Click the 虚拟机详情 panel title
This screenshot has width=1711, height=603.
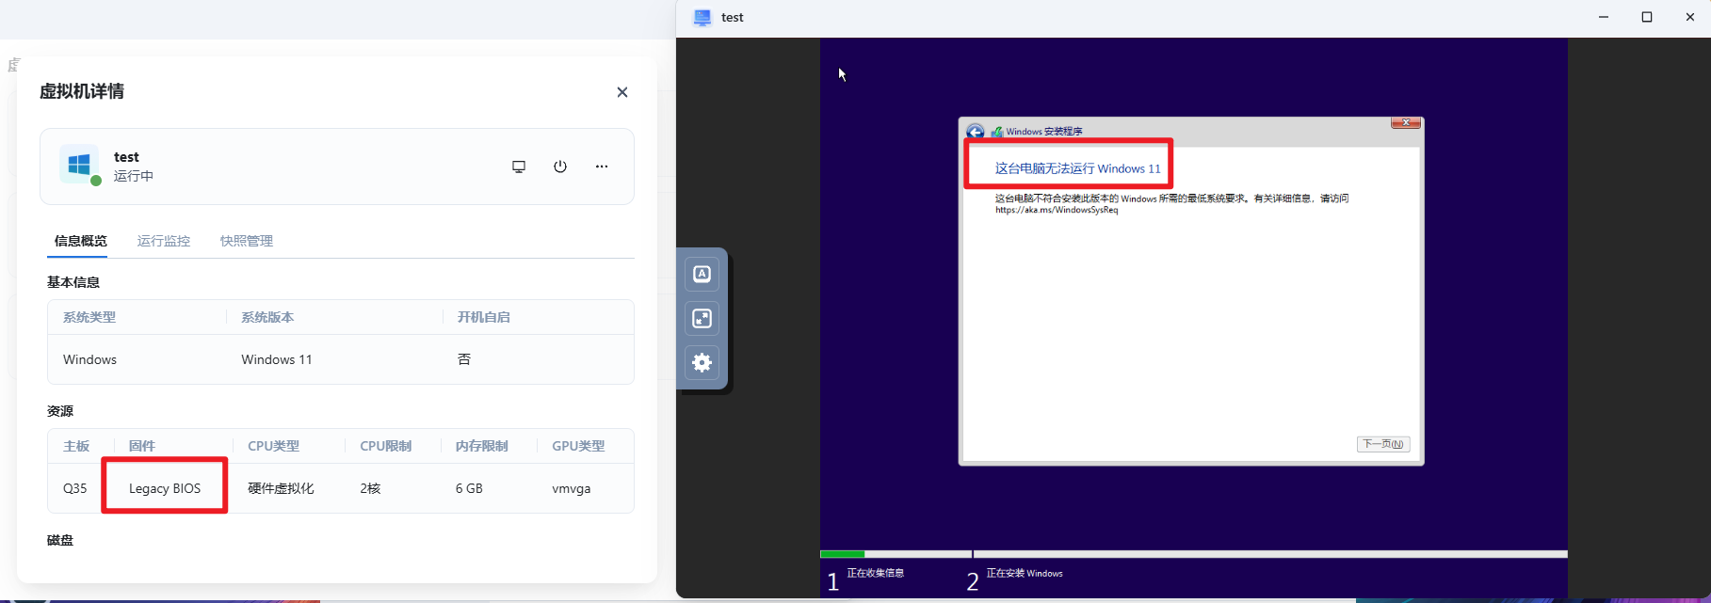coord(82,91)
